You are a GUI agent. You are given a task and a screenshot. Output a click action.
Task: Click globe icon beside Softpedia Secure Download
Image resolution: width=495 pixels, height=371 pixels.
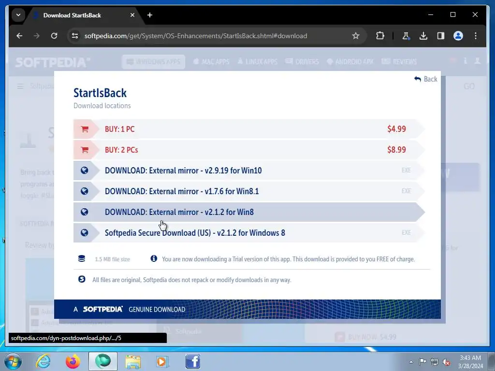click(x=84, y=233)
